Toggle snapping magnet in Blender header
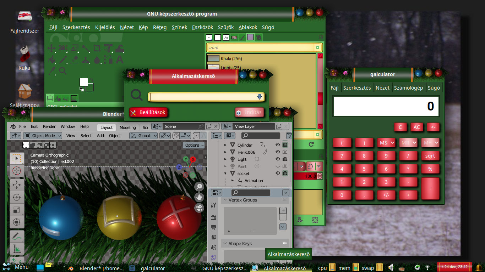 [176, 136]
